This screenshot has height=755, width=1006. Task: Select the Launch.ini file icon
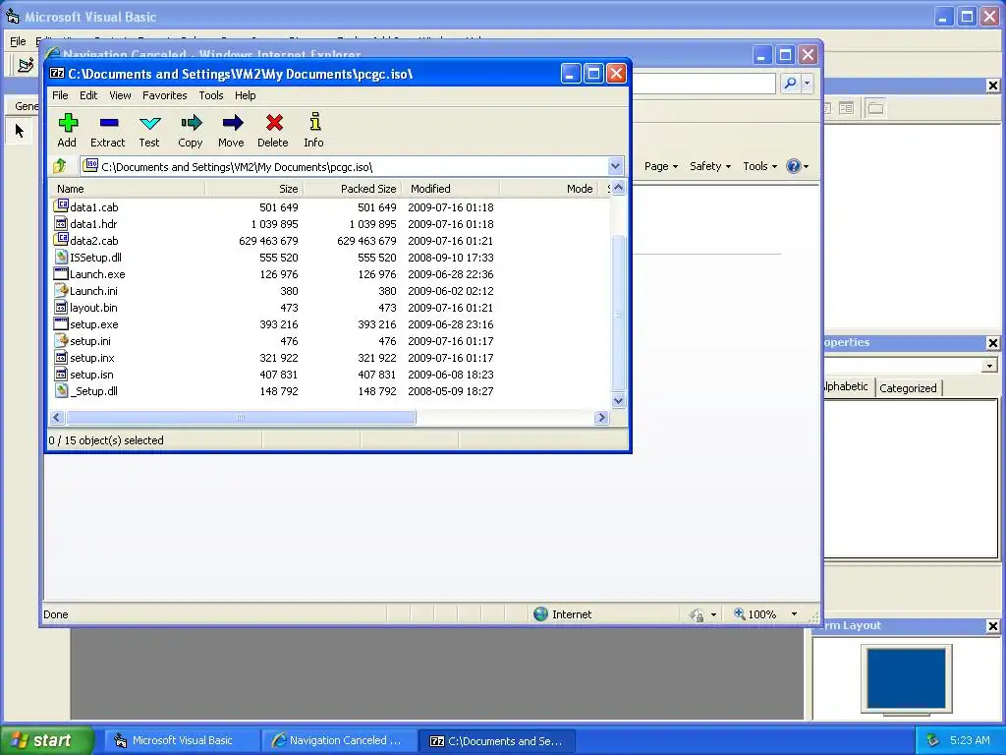(61, 290)
